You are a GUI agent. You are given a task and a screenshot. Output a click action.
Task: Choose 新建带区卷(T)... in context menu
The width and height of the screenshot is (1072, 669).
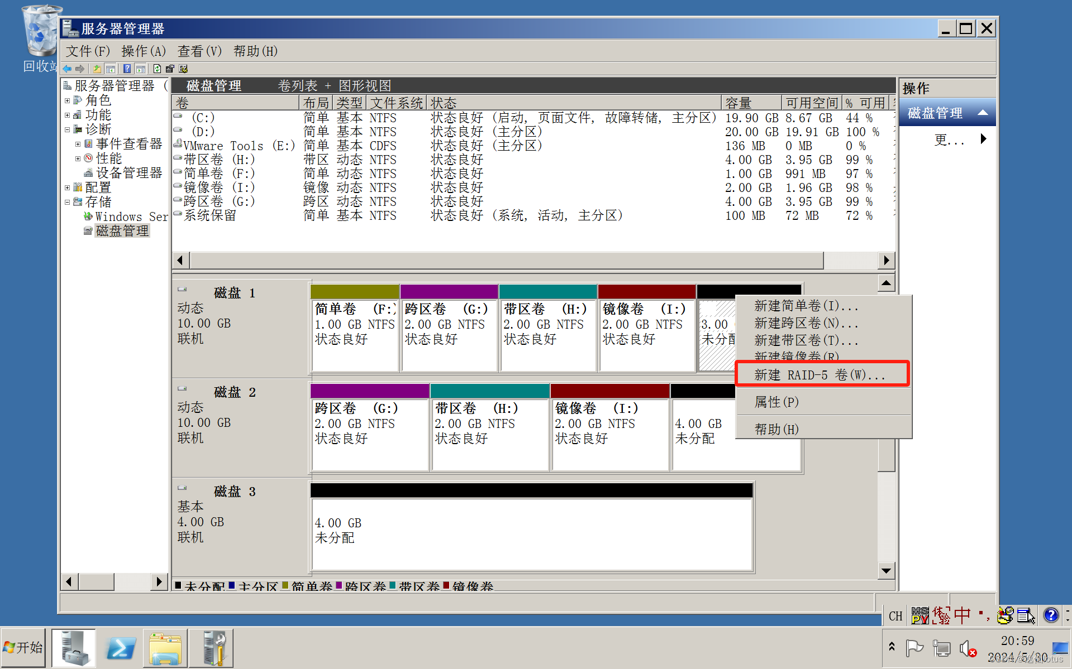point(823,340)
